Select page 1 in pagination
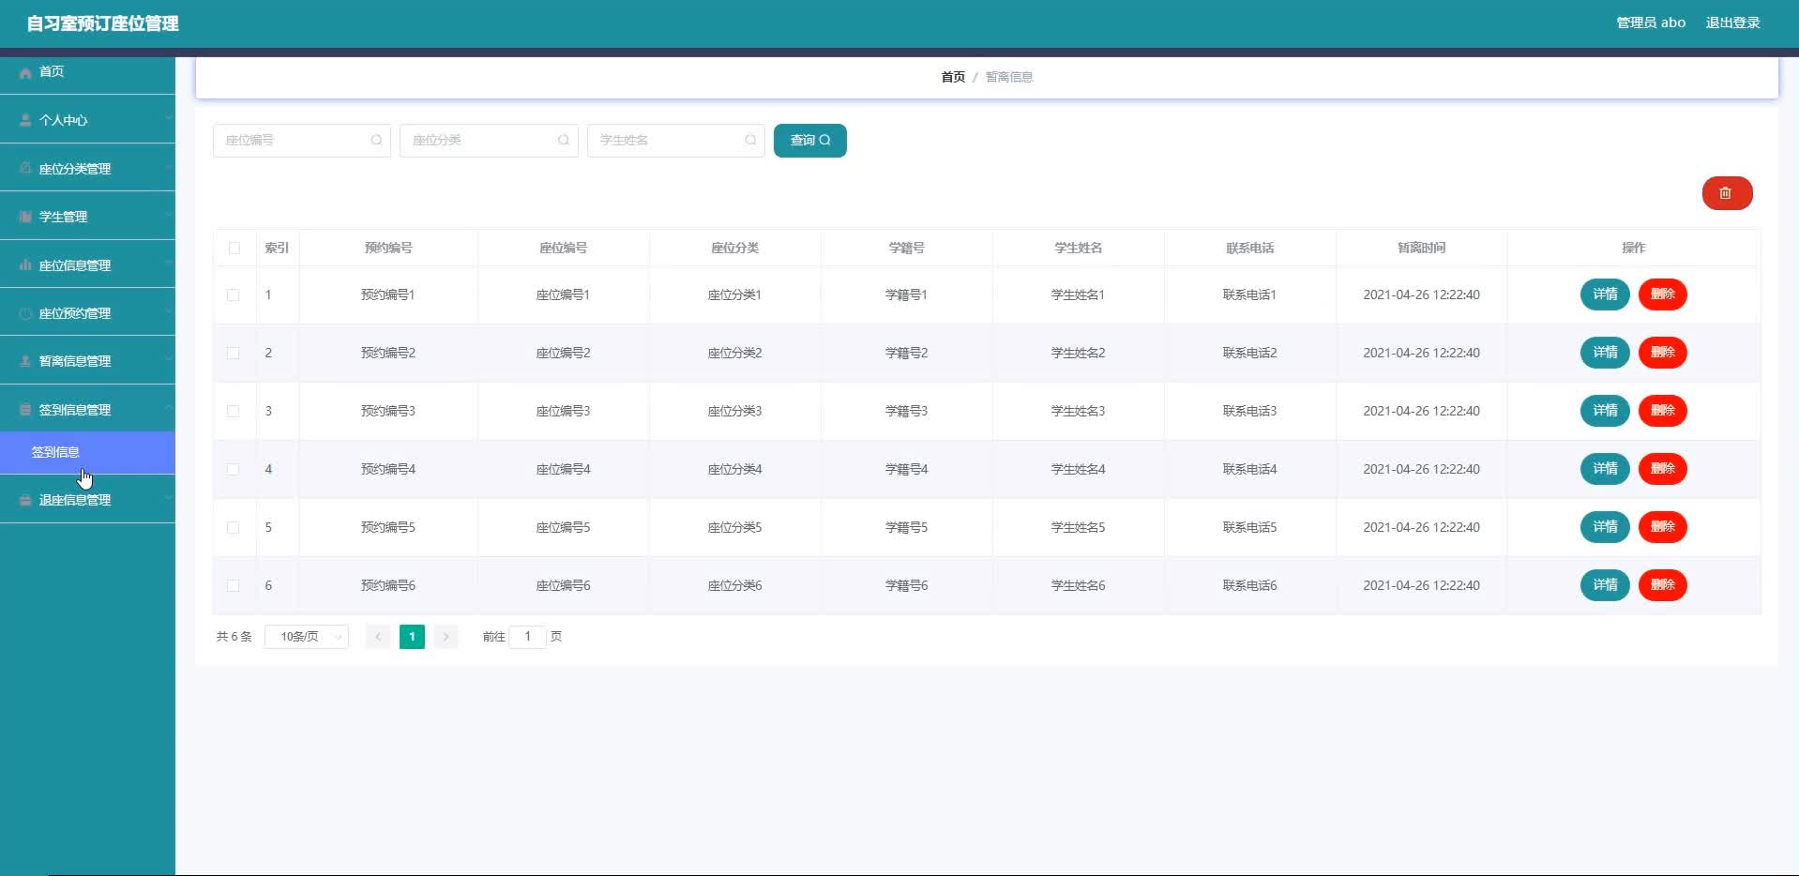 [412, 637]
